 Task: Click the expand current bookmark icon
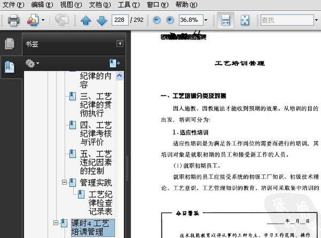(x=114, y=63)
